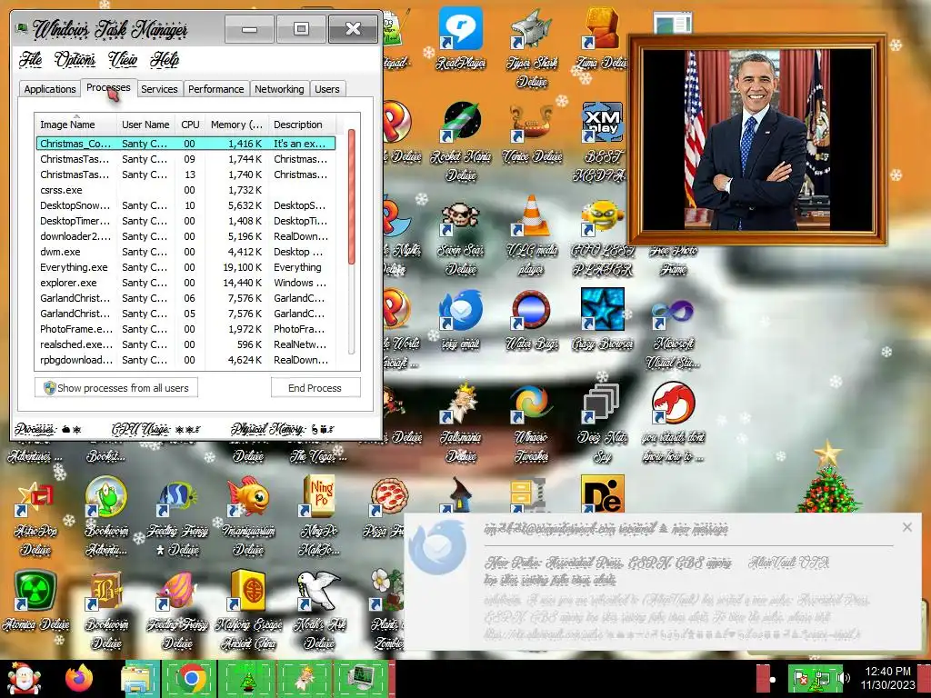Select the realsched.exe process row
Viewport: 931px width, 698px height.
185,344
